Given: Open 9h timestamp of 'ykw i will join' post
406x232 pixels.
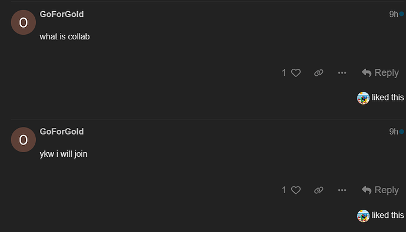Looking at the screenshot, I should click(394, 132).
